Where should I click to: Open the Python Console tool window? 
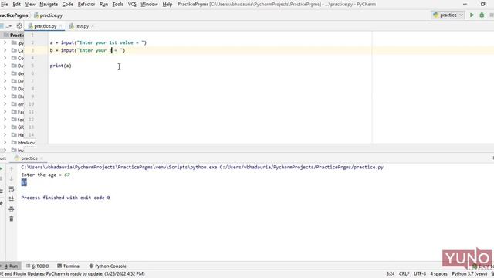coord(107,266)
